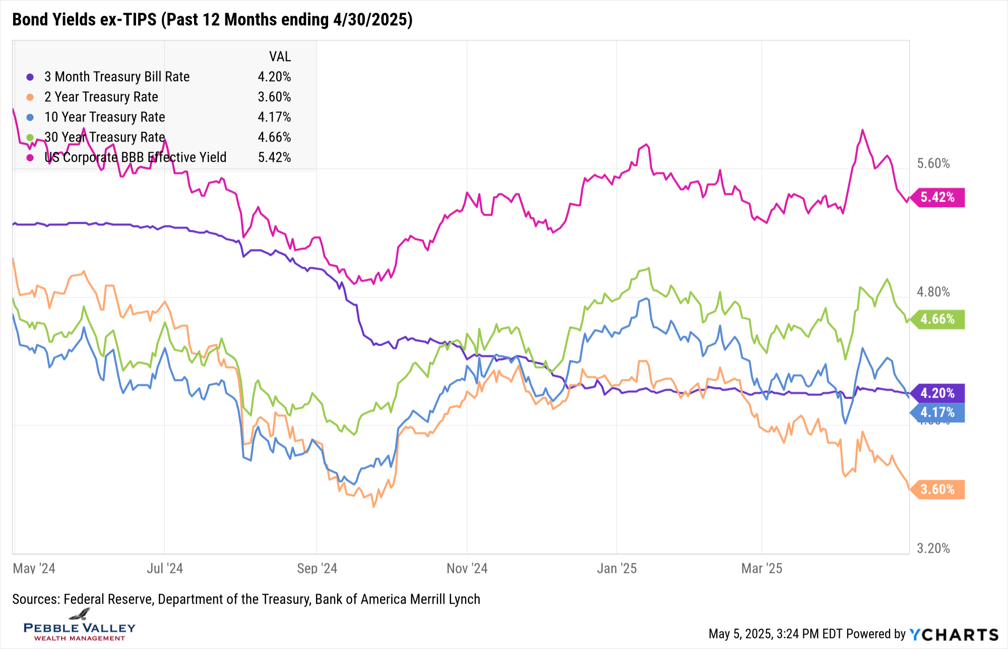Click the 4.20% purple value flag
Viewport: 1008px width, 649px height.
(937, 393)
